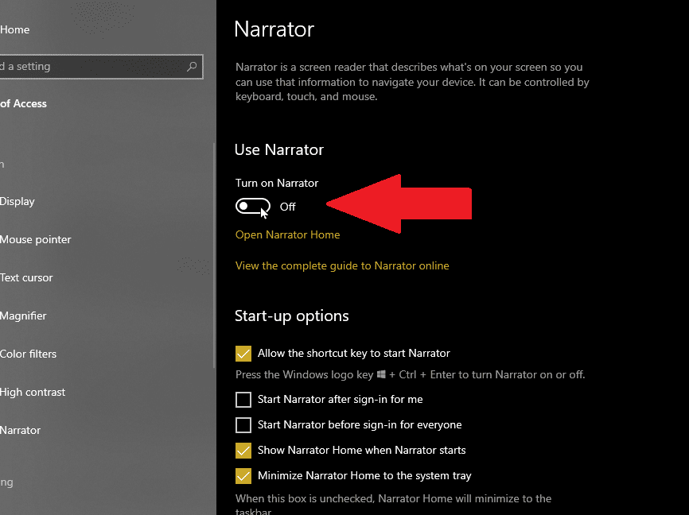Open Magnifier settings in sidebar
This screenshot has width=689, height=515.
tap(23, 316)
